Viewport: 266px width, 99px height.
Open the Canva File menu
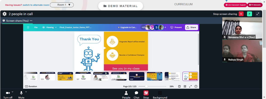[36, 27]
